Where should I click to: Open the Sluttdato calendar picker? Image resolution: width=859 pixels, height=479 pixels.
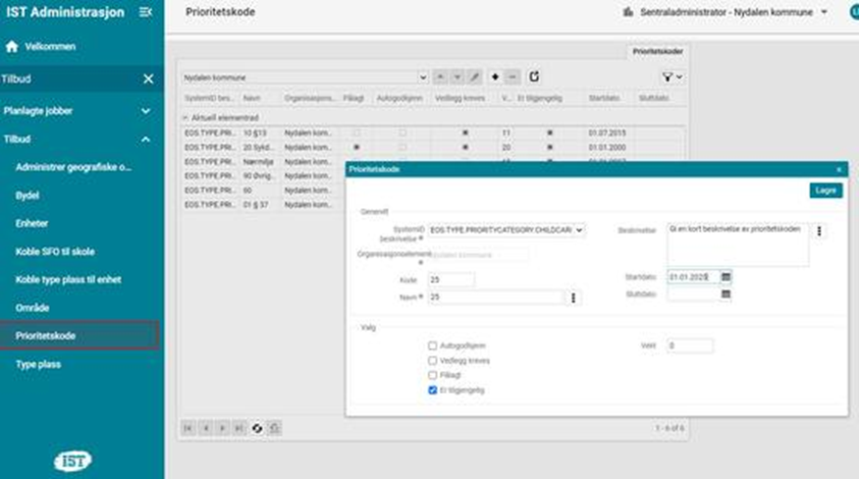(726, 293)
